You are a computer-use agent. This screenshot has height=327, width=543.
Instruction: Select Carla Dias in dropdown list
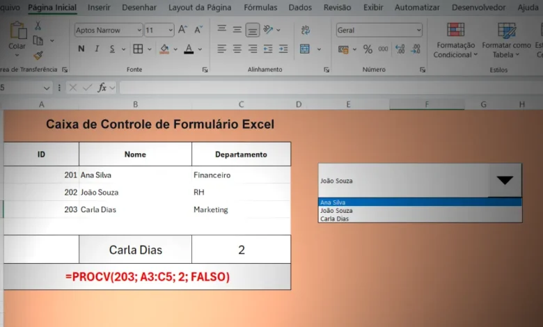[x=420, y=218]
